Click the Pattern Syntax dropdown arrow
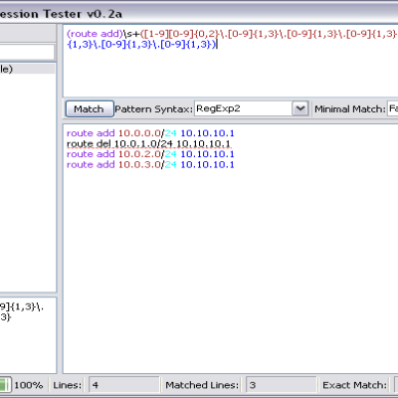The image size is (398, 398). pyautogui.click(x=300, y=108)
